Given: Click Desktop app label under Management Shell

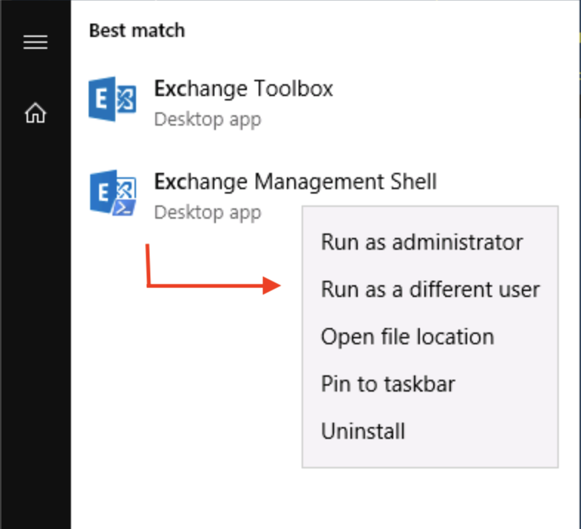Looking at the screenshot, I should 208,213.
